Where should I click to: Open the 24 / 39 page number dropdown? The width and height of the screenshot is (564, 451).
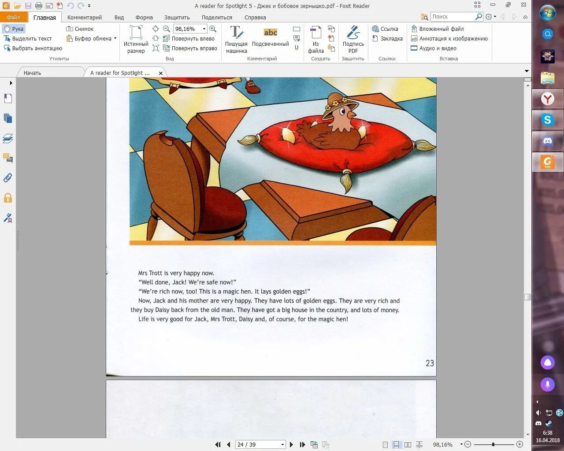[282, 445]
